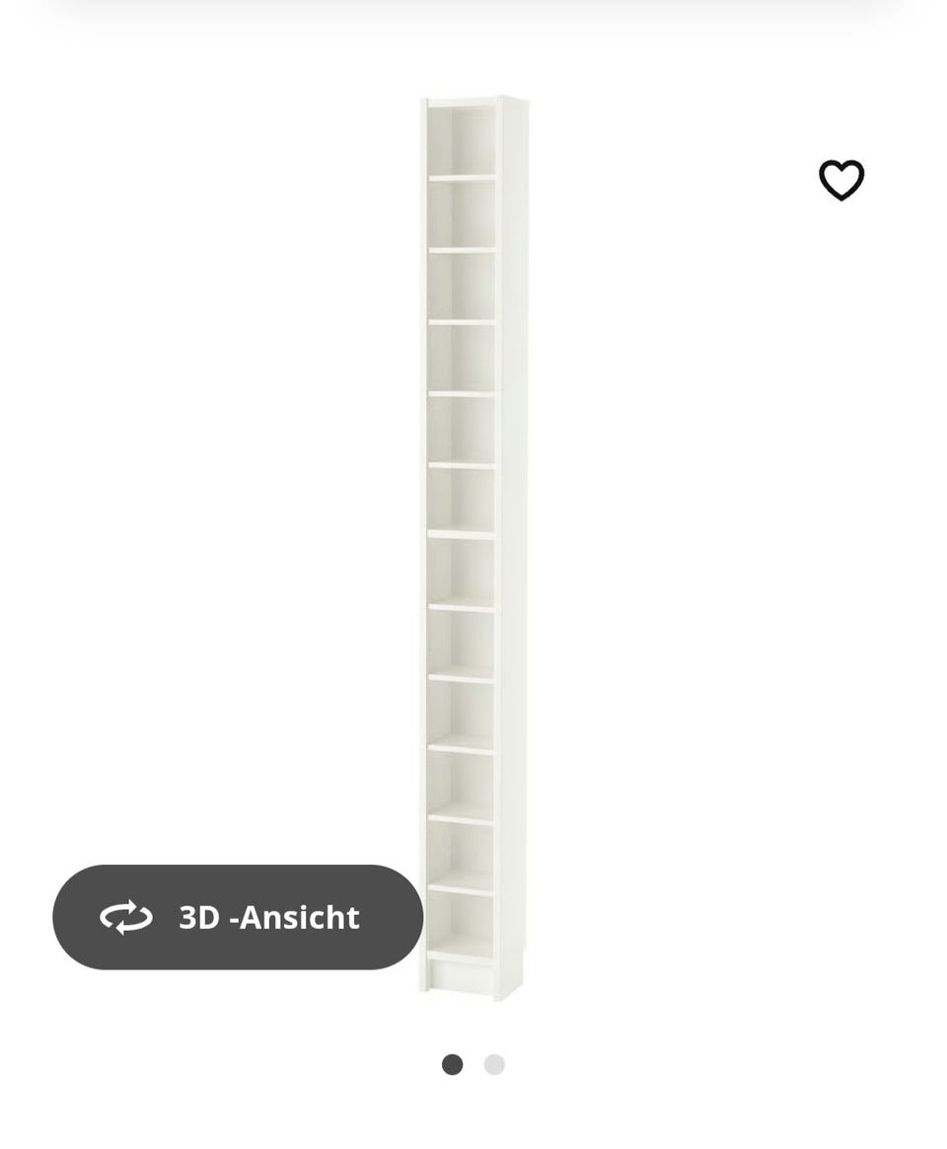The image size is (947, 1149).
Task: Tap the heart outline wishlist icon
Action: click(841, 180)
